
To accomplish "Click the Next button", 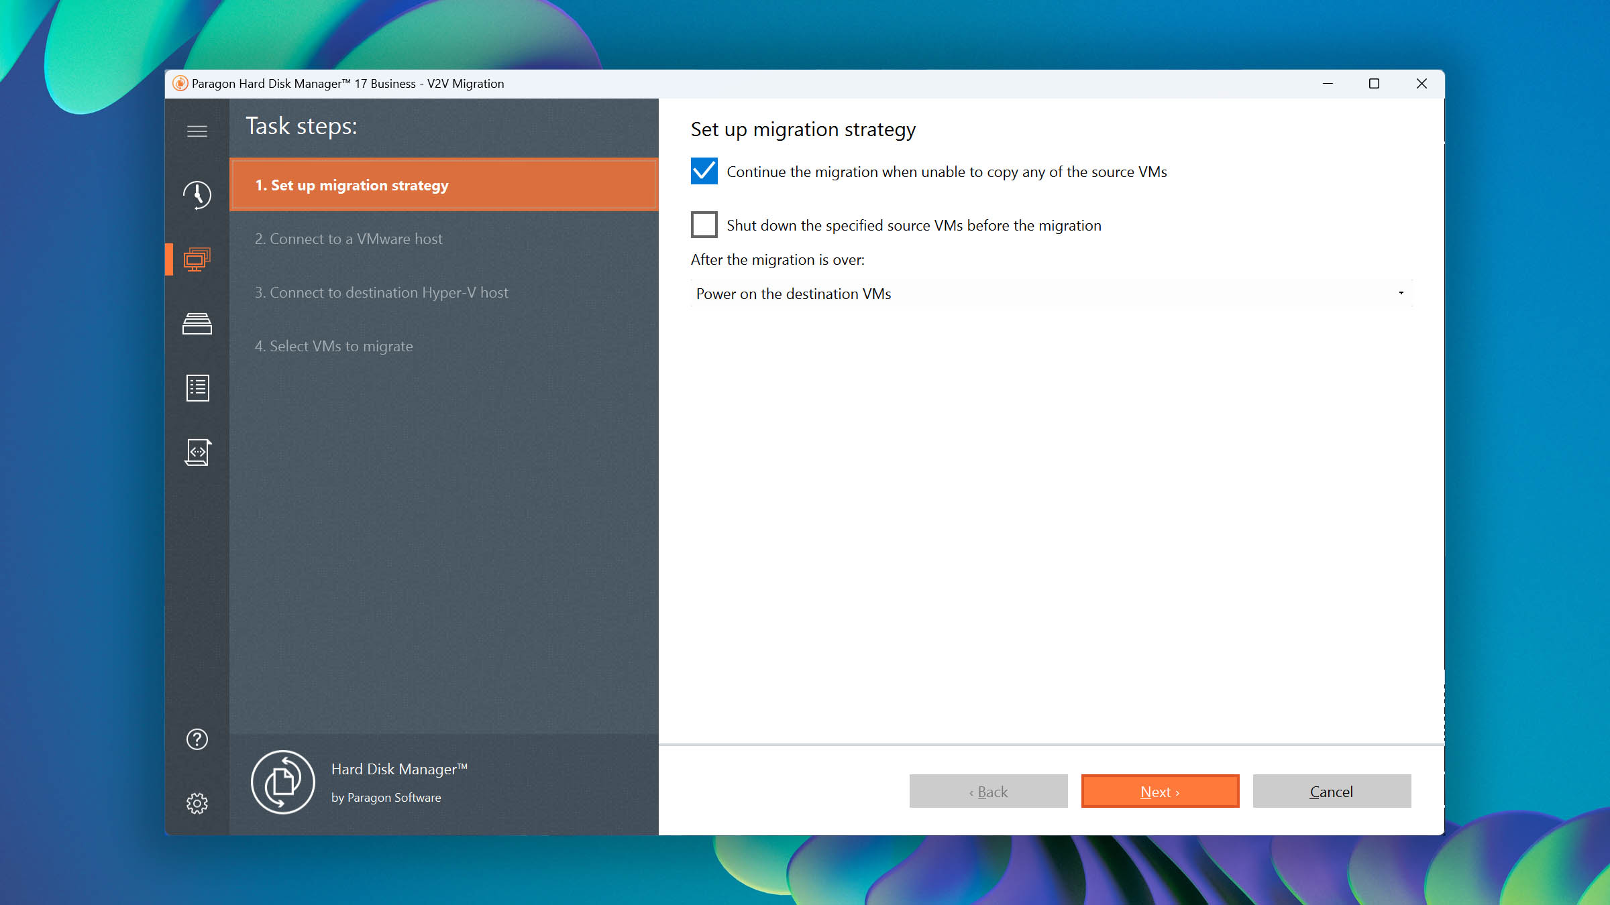I will 1160,792.
